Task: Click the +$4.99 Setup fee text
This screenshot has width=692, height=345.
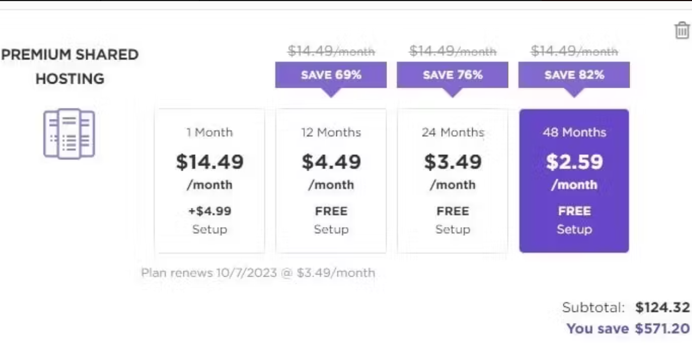Action: (209, 220)
